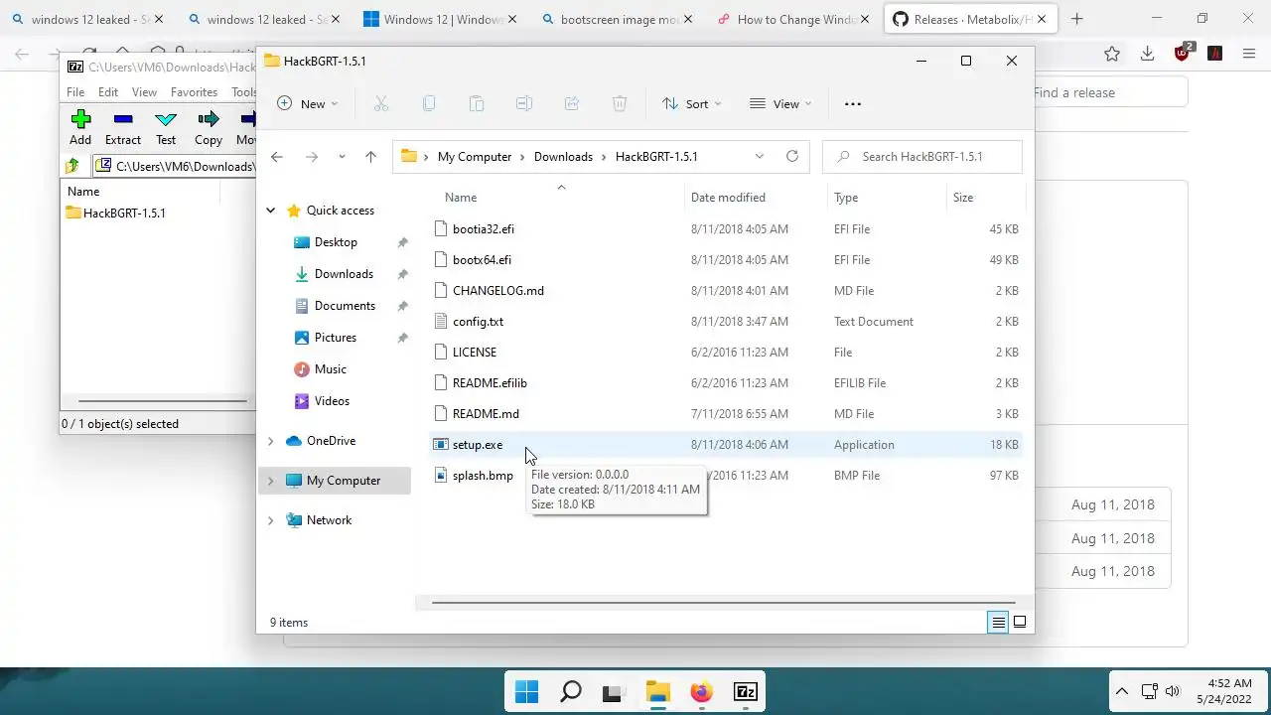Click the Extract icon in 7-Zip
The height and width of the screenshot is (715, 1271).
pos(123,120)
